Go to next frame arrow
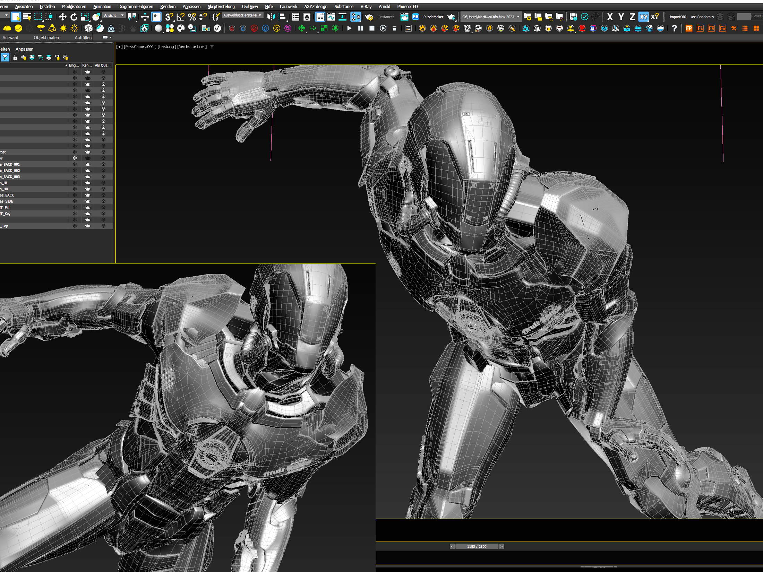The width and height of the screenshot is (763, 572). (x=501, y=546)
